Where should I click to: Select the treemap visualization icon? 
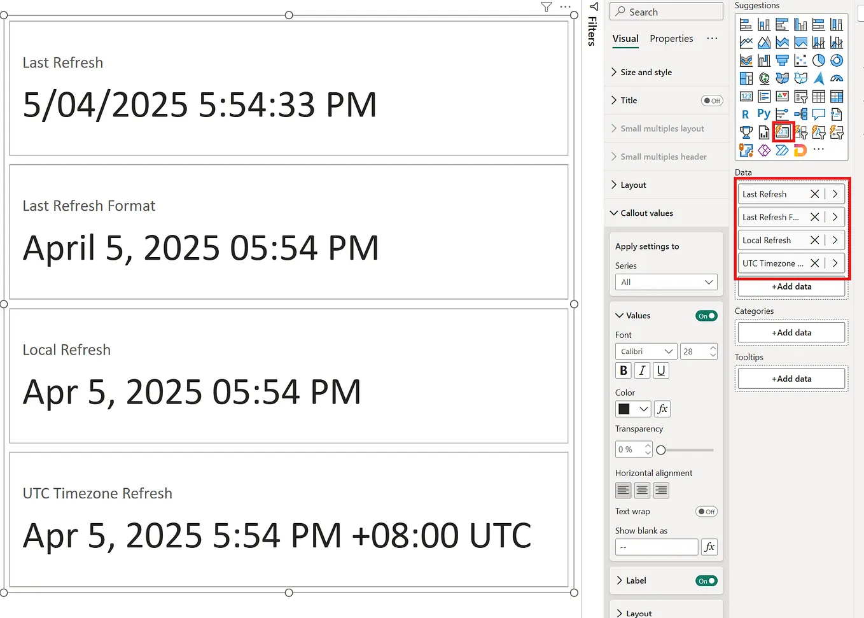click(746, 78)
